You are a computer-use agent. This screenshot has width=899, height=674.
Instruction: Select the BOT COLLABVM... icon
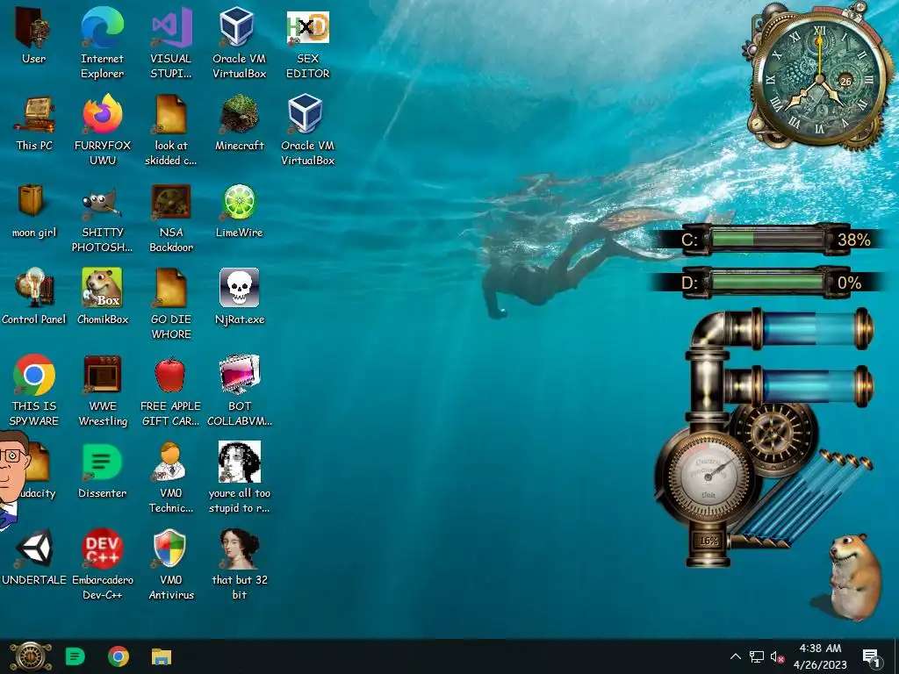[x=240, y=391]
